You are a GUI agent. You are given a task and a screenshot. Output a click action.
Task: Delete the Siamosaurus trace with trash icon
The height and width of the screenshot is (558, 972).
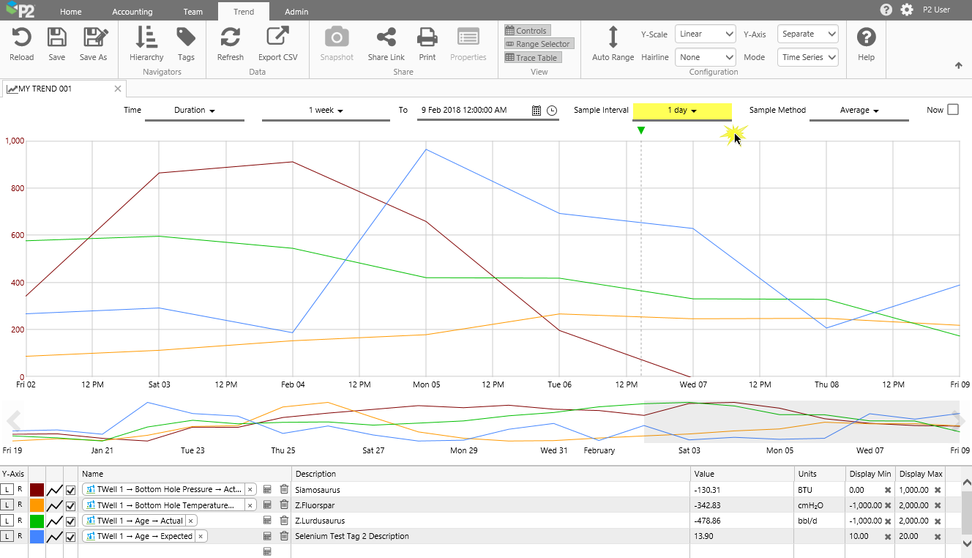284,489
